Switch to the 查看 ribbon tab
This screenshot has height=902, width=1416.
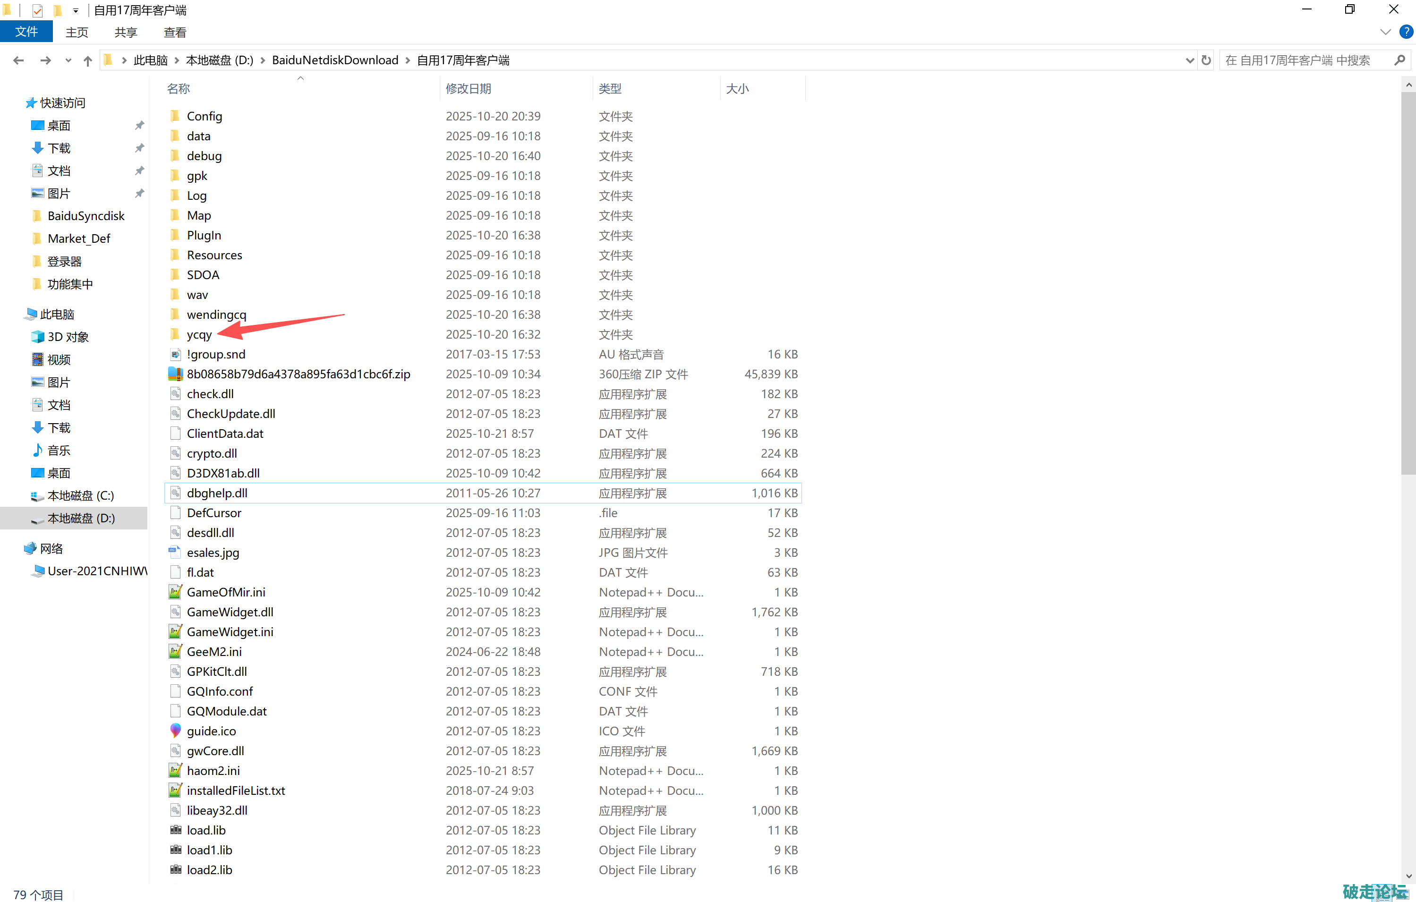click(175, 32)
